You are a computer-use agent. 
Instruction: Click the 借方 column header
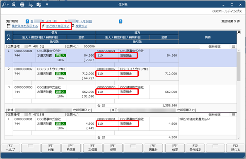[x=54, y=33]
